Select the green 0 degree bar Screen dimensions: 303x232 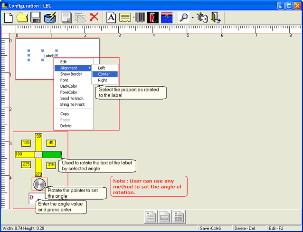point(52,154)
